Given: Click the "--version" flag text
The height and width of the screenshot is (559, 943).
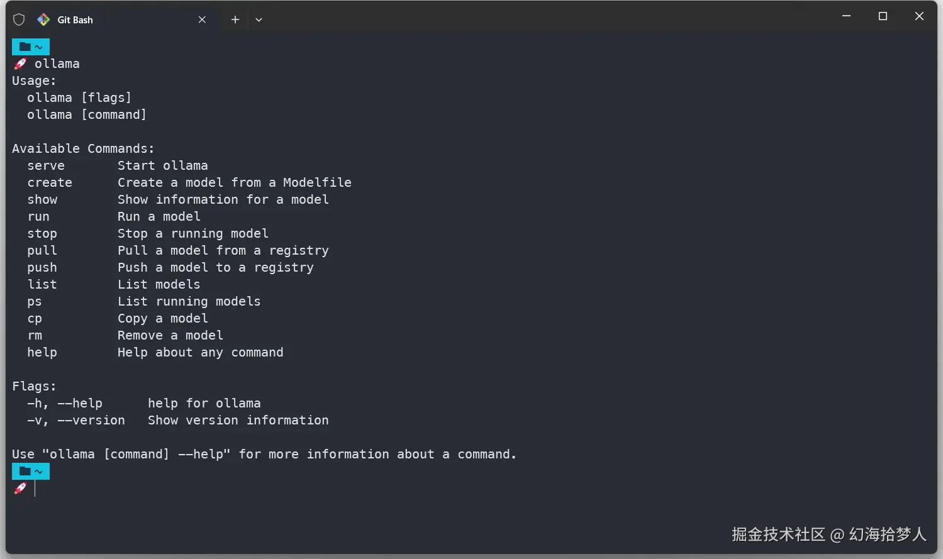Looking at the screenshot, I should [91, 420].
